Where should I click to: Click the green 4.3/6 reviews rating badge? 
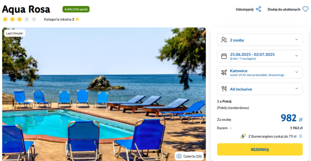pyautogui.click(x=76, y=9)
